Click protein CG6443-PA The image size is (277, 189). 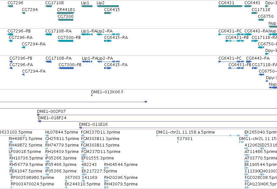[249, 62]
